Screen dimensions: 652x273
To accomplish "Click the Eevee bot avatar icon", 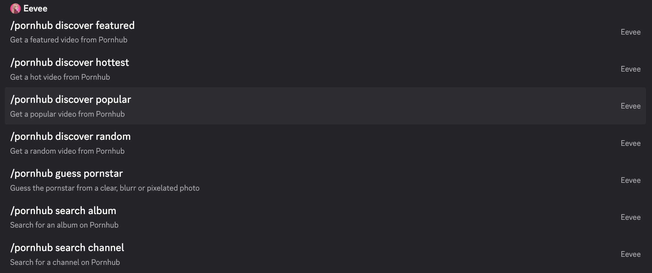I will [15, 8].
